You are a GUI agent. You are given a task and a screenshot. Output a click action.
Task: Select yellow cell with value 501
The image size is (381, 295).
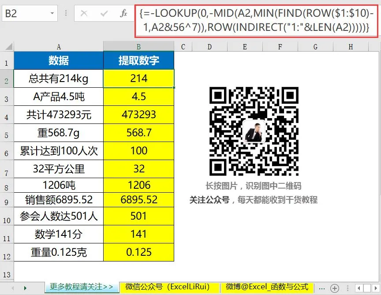tap(139, 216)
